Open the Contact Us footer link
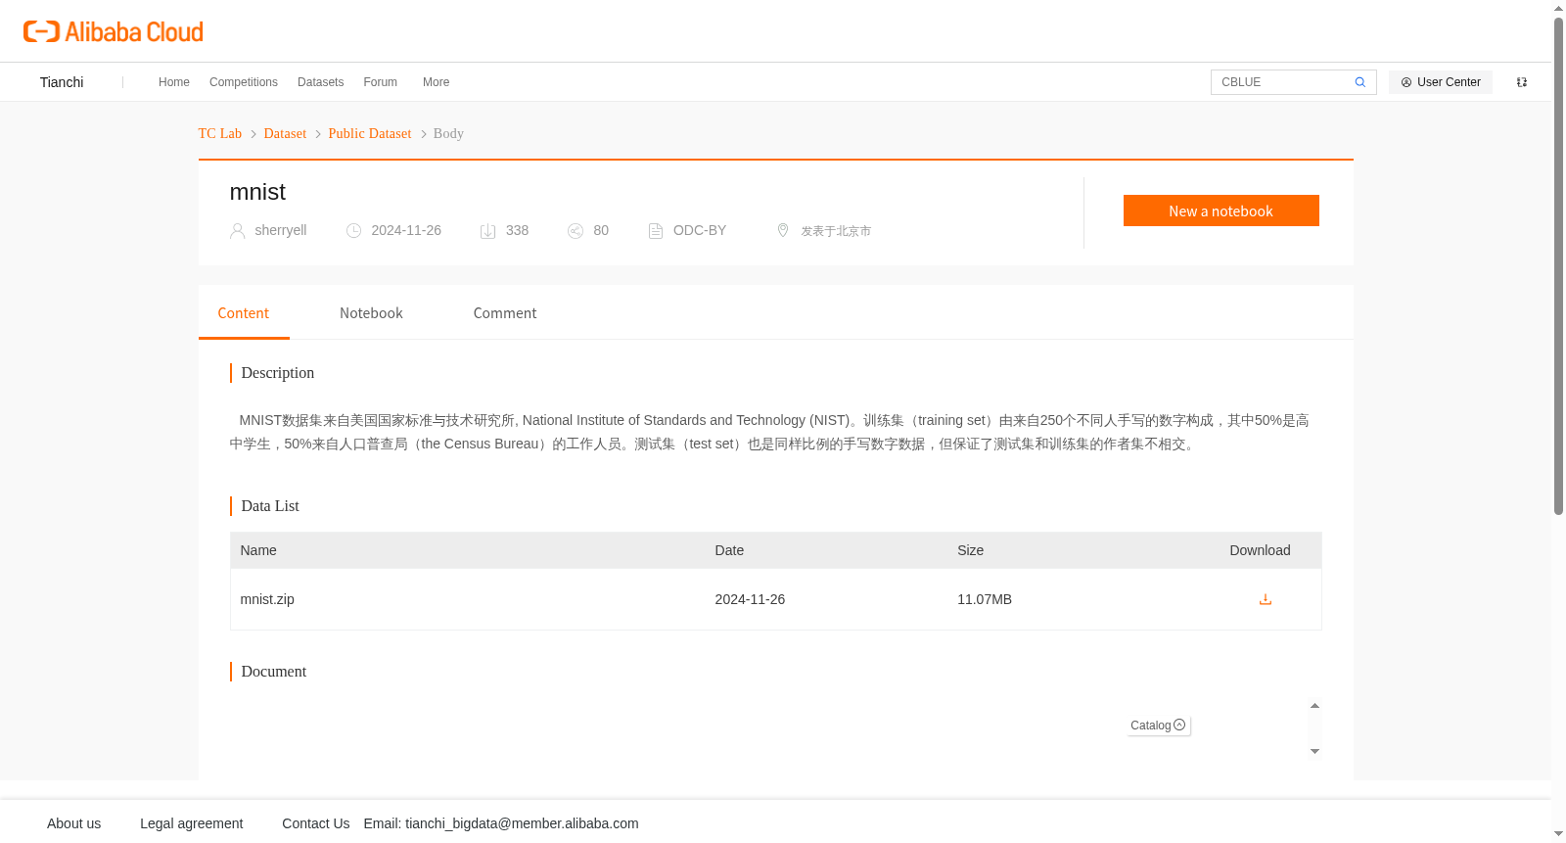The height and width of the screenshot is (843, 1566). 316,823
